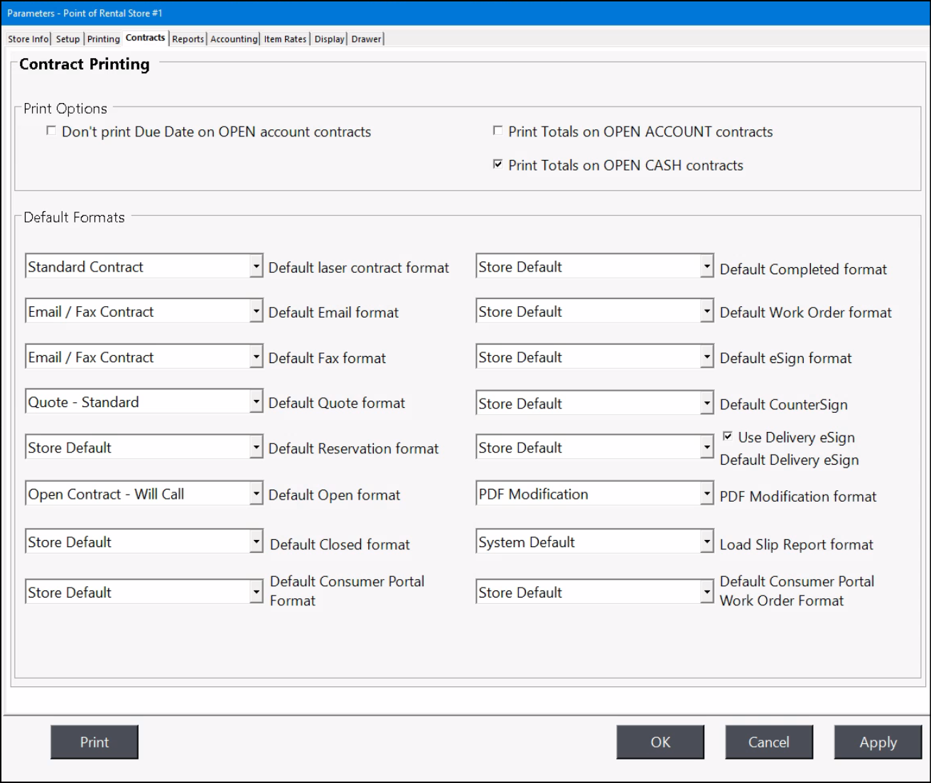Toggle the Use Delivery eSign checkbox

(728, 436)
